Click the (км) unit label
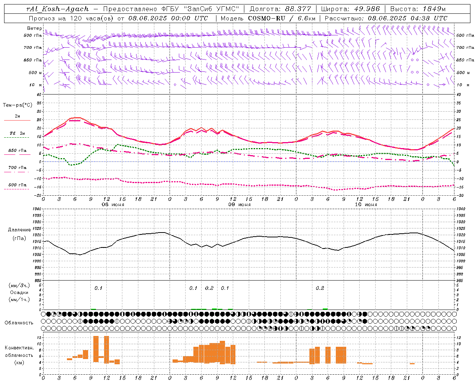Image resolution: width=476 pixels, height=381 pixels. point(20,362)
